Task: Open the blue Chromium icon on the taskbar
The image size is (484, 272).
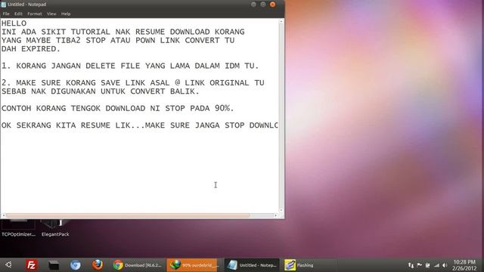Action: point(76,265)
